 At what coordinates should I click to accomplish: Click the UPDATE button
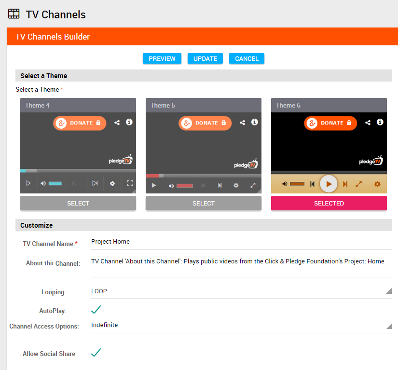click(205, 59)
